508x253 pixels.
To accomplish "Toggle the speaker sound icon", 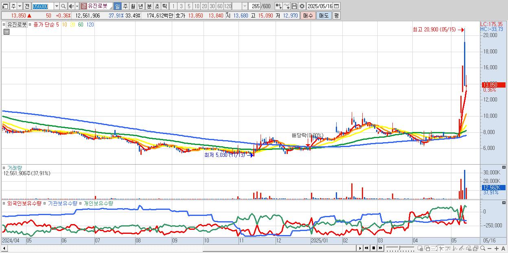I will coord(71,6).
